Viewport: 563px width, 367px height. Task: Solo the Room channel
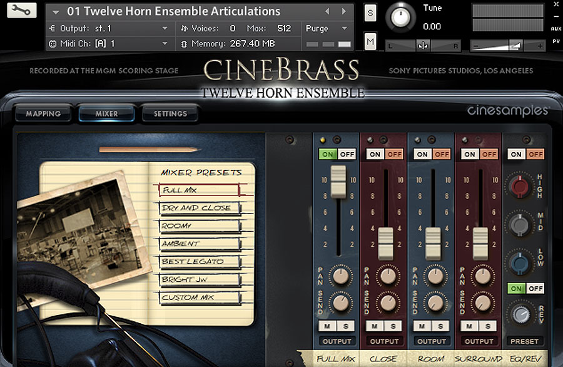(x=440, y=326)
